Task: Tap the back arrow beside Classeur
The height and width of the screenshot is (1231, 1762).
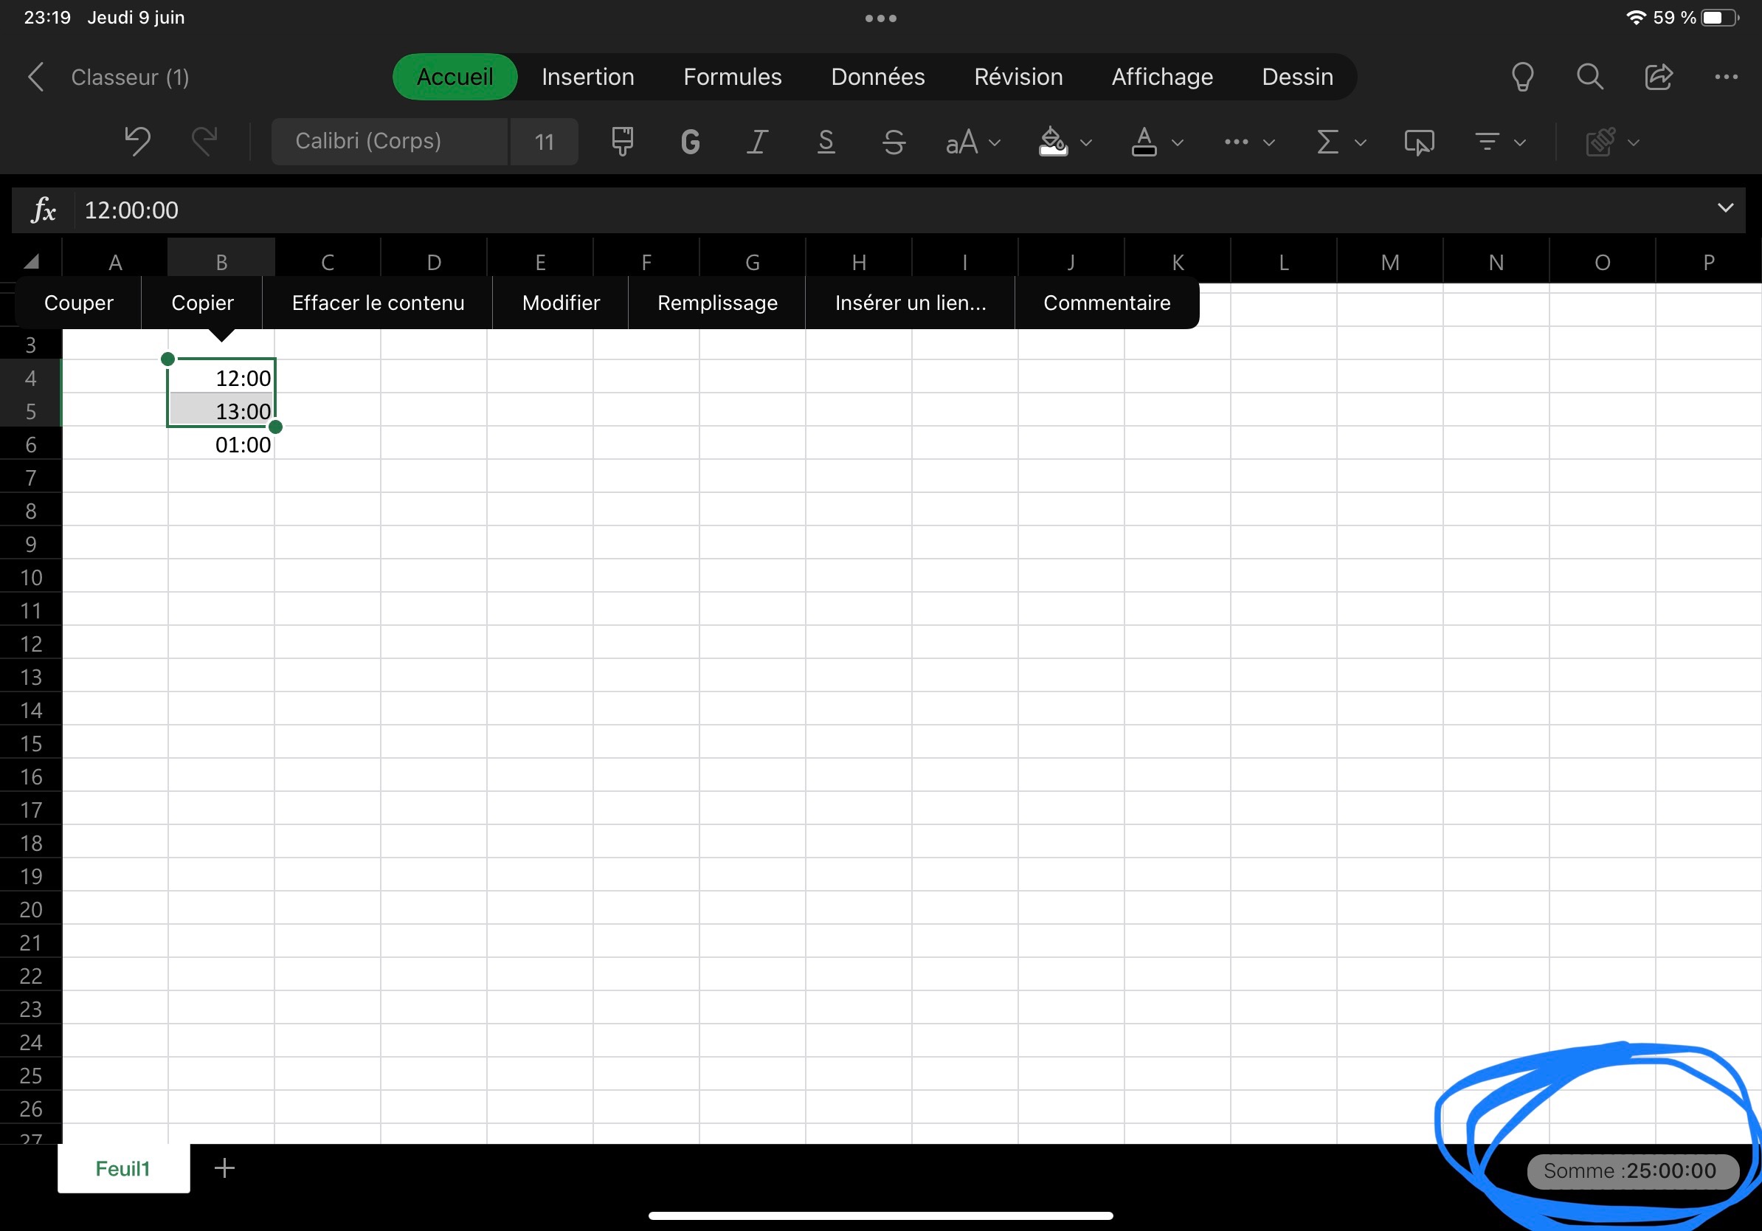Action: [x=35, y=77]
